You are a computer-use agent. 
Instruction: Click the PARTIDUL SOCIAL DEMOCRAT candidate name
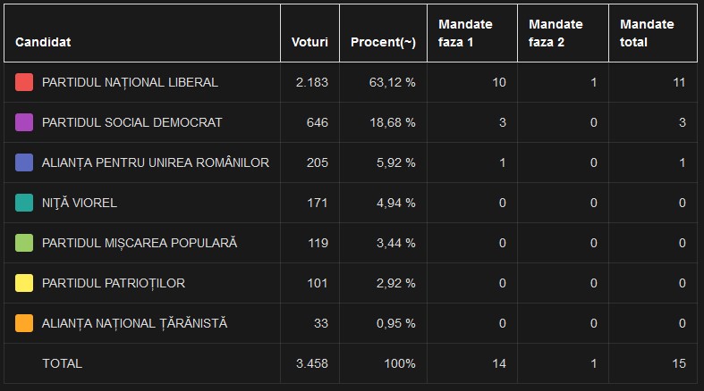coord(132,122)
